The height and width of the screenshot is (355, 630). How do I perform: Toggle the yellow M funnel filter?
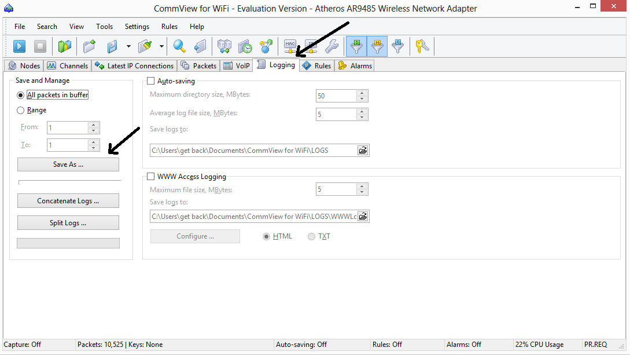tap(377, 46)
